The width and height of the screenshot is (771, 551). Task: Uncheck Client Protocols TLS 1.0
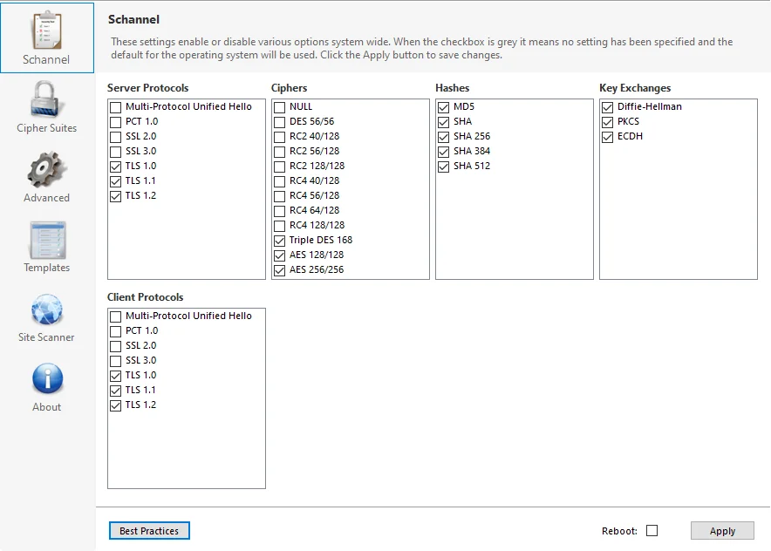tap(115, 376)
